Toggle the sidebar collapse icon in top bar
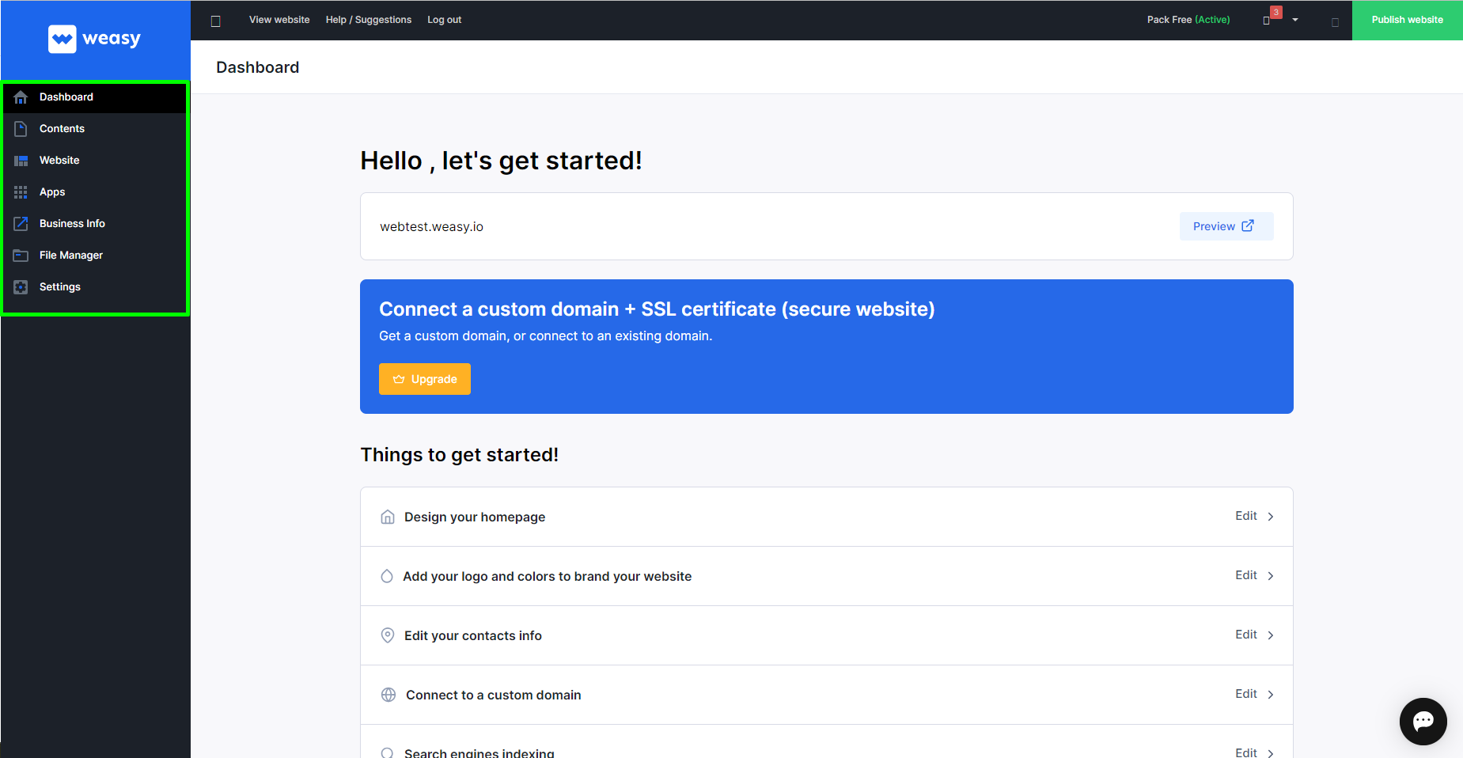 coord(215,21)
